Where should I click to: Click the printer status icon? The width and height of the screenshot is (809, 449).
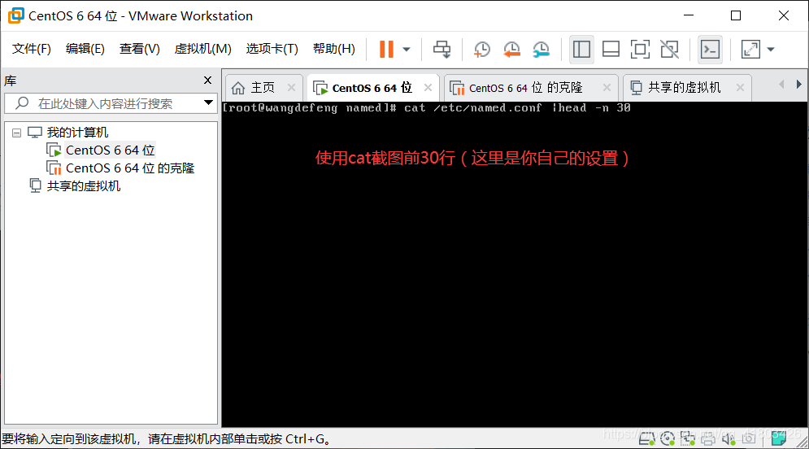coord(708,439)
